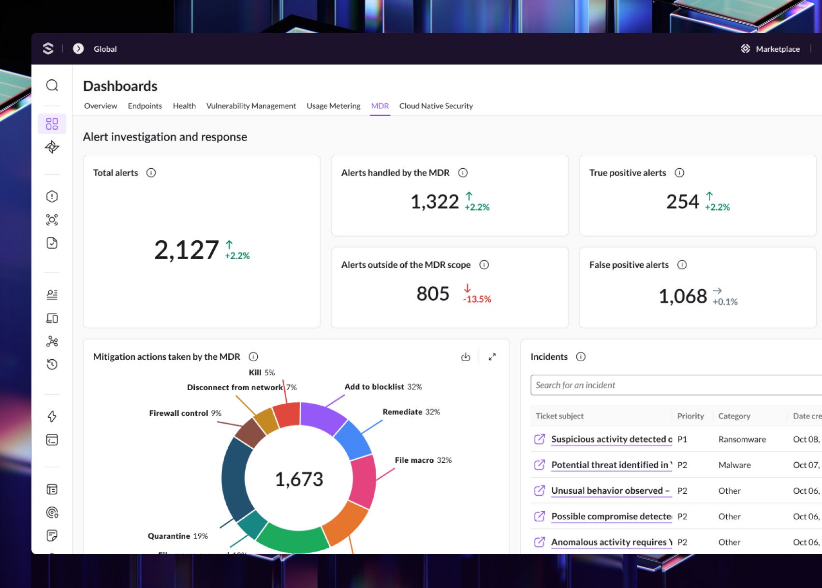
Task: Switch to the Overview tab
Action: point(100,106)
